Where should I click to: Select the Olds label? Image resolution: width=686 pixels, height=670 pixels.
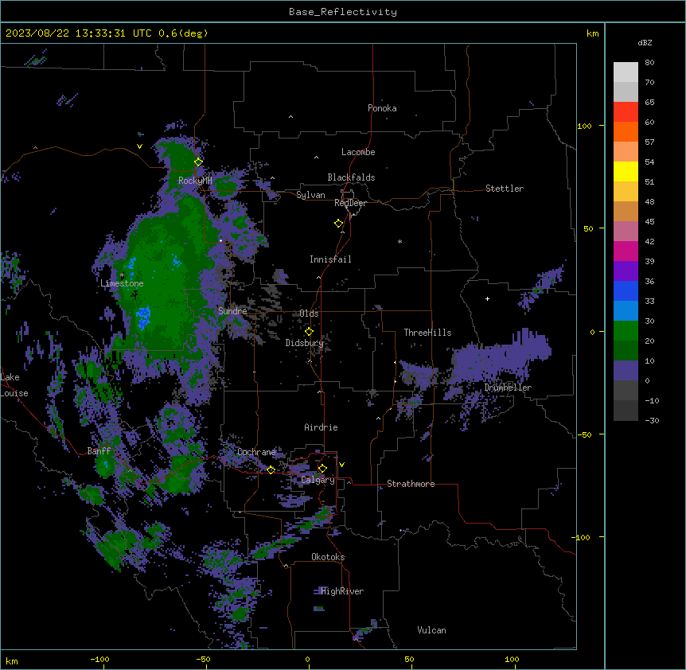309,314
